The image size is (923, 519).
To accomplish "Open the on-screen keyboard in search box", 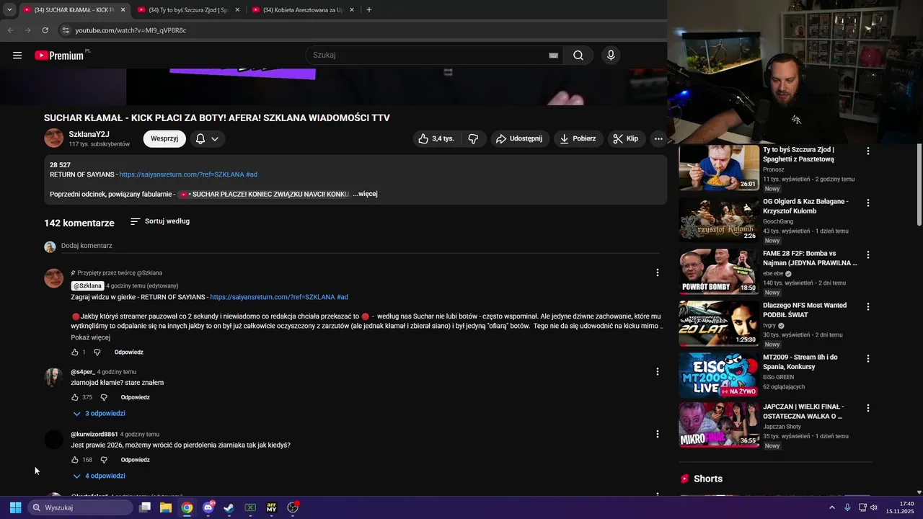I will (x=553, y=56).
